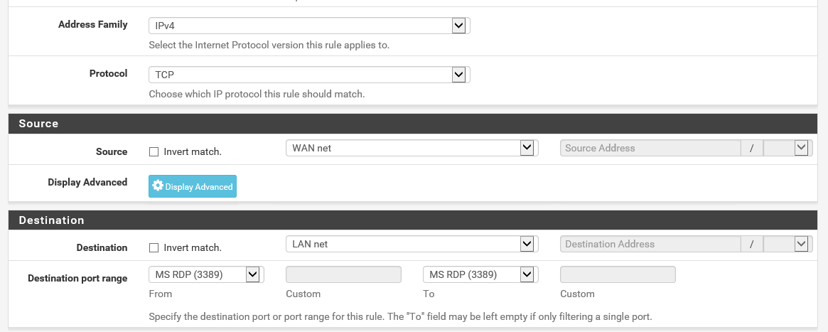Open the destination subnet mask dropdown

(x=788, y=244)
